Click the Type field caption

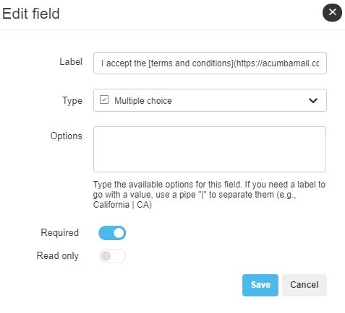coord(72,101)
